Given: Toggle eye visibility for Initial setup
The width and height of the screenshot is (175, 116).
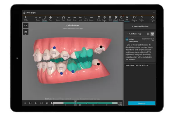Looking at the screenshot, I should coord(153,34).
